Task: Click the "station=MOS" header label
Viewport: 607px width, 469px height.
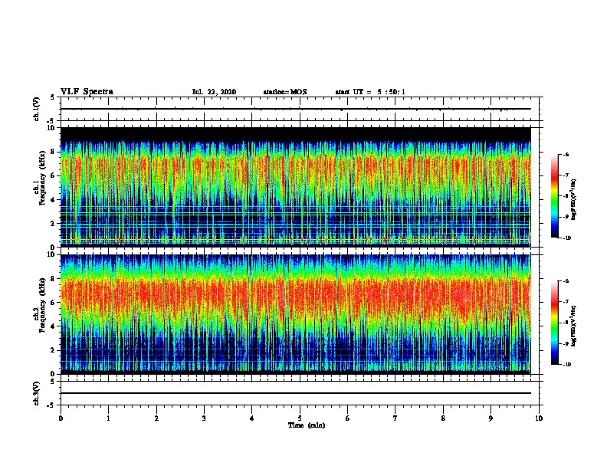Action: [285, 92]
